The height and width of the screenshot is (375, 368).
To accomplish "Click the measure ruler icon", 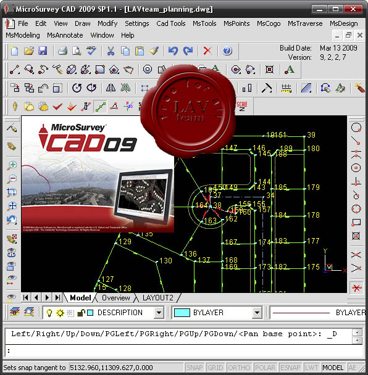I will click(286, 88).
